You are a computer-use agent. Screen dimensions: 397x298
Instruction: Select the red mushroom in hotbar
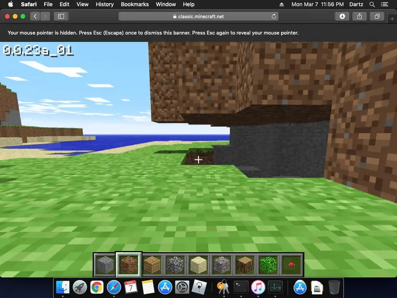(292, 265)
